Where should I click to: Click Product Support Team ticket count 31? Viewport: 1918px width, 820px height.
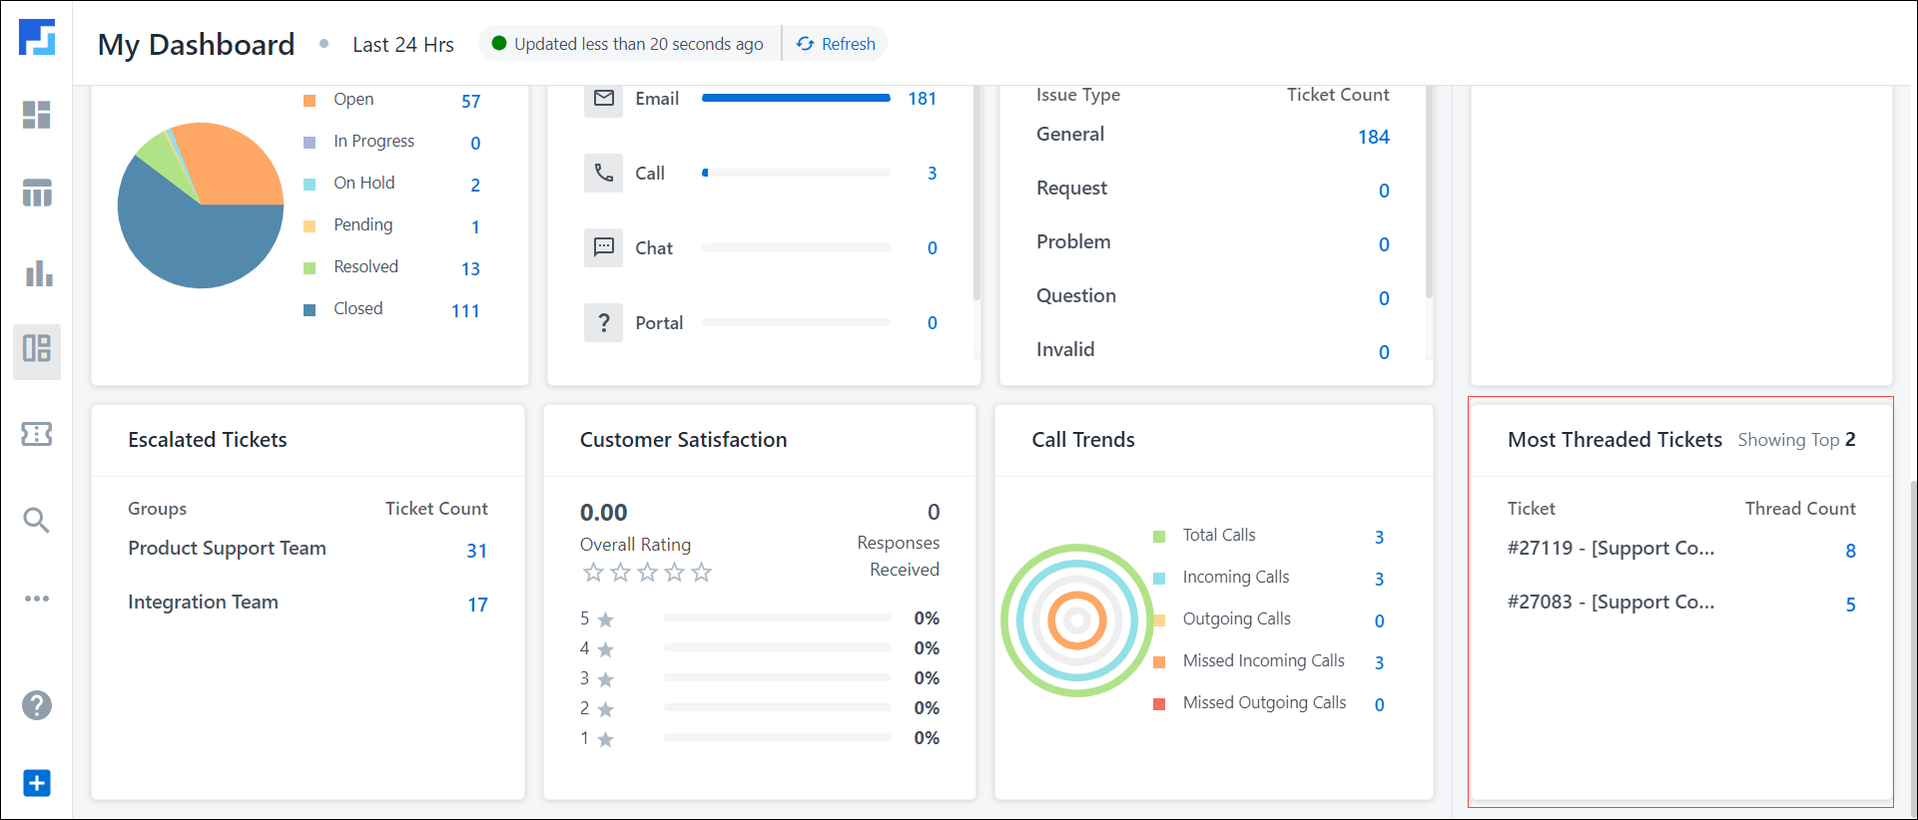[477, 551]
